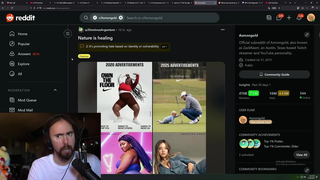The image size is (320, 180).
Task: Collapse the sidebar with hamburger button
Action: (x=68, y=34)
